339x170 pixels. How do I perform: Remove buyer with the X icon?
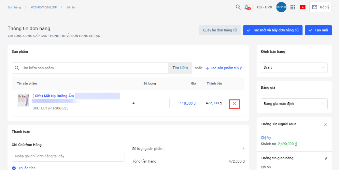pyautogui.click(x=325, y=124)
